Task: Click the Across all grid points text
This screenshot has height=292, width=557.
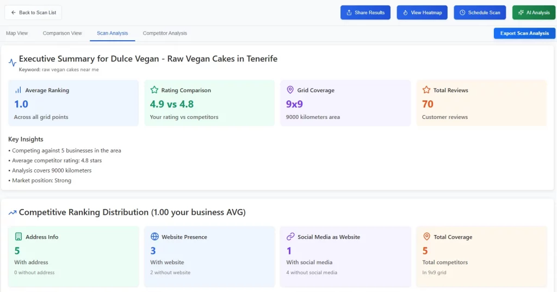Action: click(x=41, y=117)
